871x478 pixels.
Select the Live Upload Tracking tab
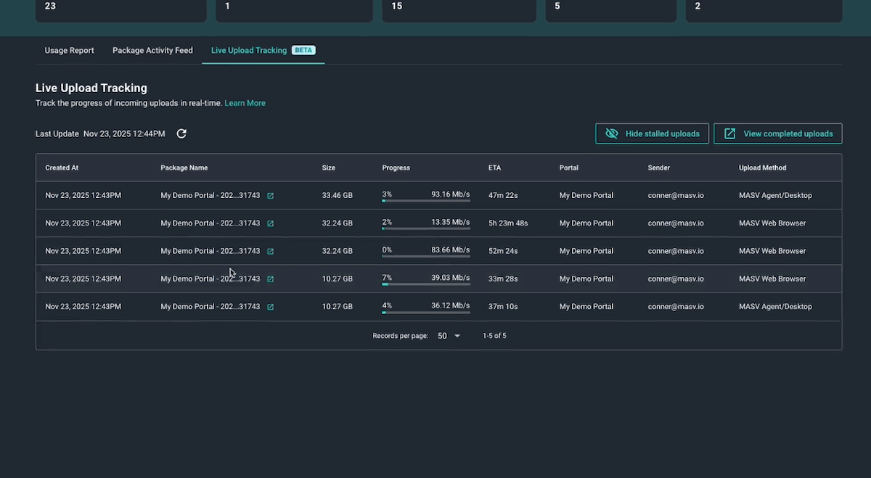(x=248, y=51)
